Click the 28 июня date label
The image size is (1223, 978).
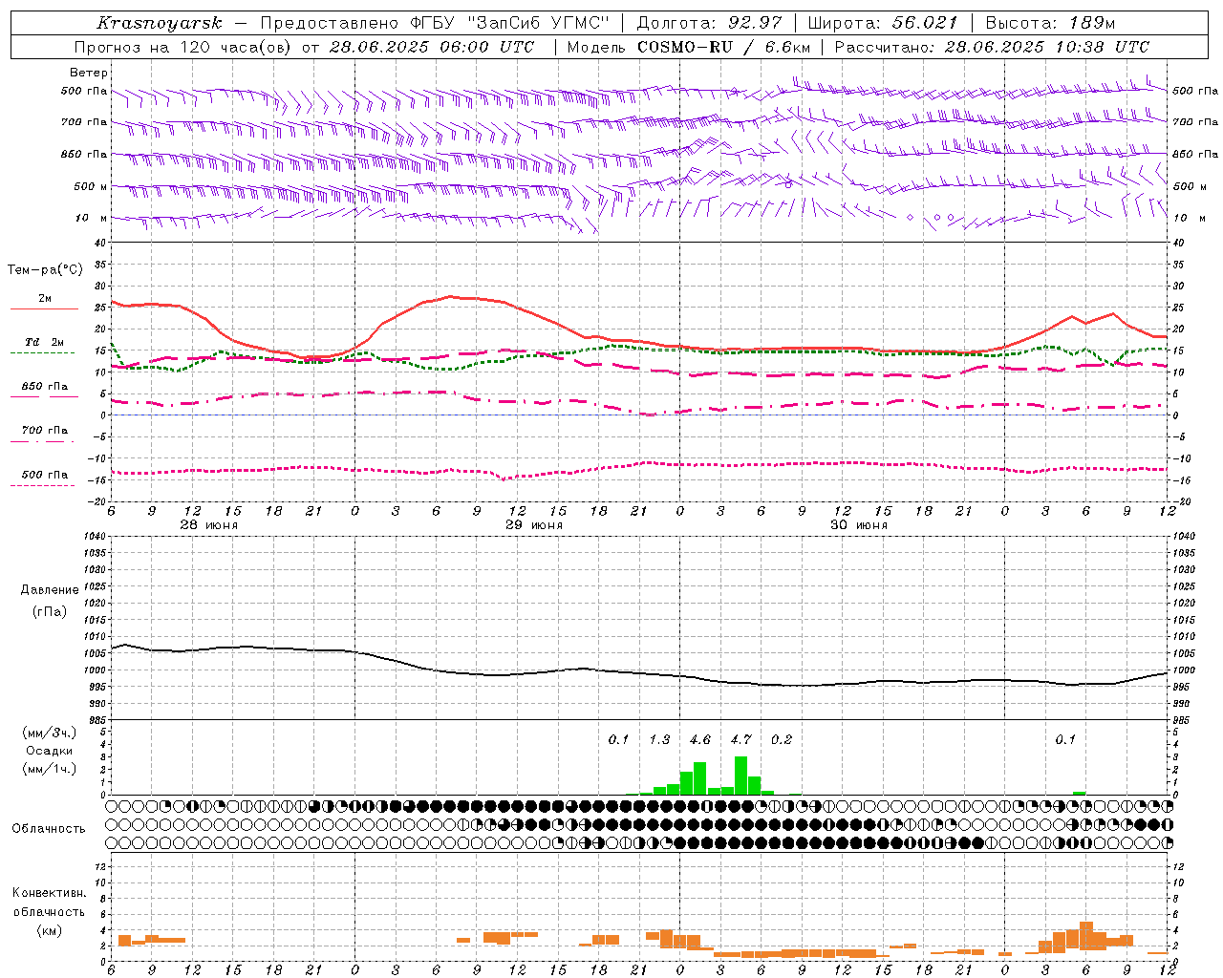209,525
